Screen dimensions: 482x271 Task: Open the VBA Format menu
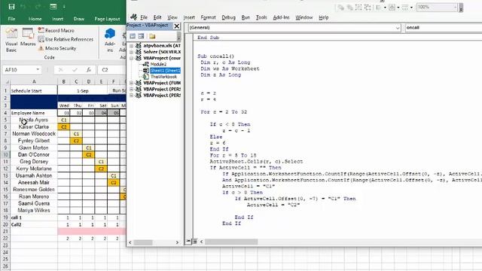click(208, 17)
